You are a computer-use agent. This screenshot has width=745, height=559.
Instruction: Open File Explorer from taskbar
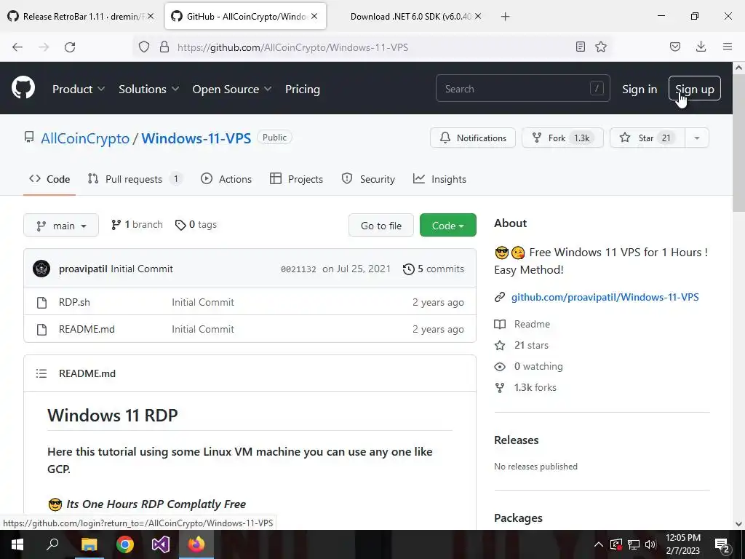coord(89,544)
